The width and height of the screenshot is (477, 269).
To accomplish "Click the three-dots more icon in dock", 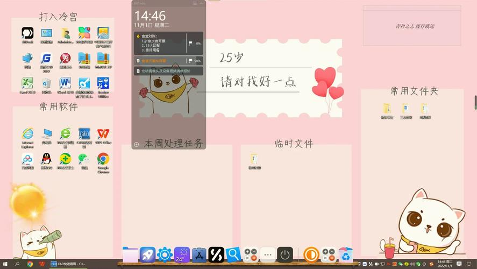I will pyautogui.click(x=267, y=254).
